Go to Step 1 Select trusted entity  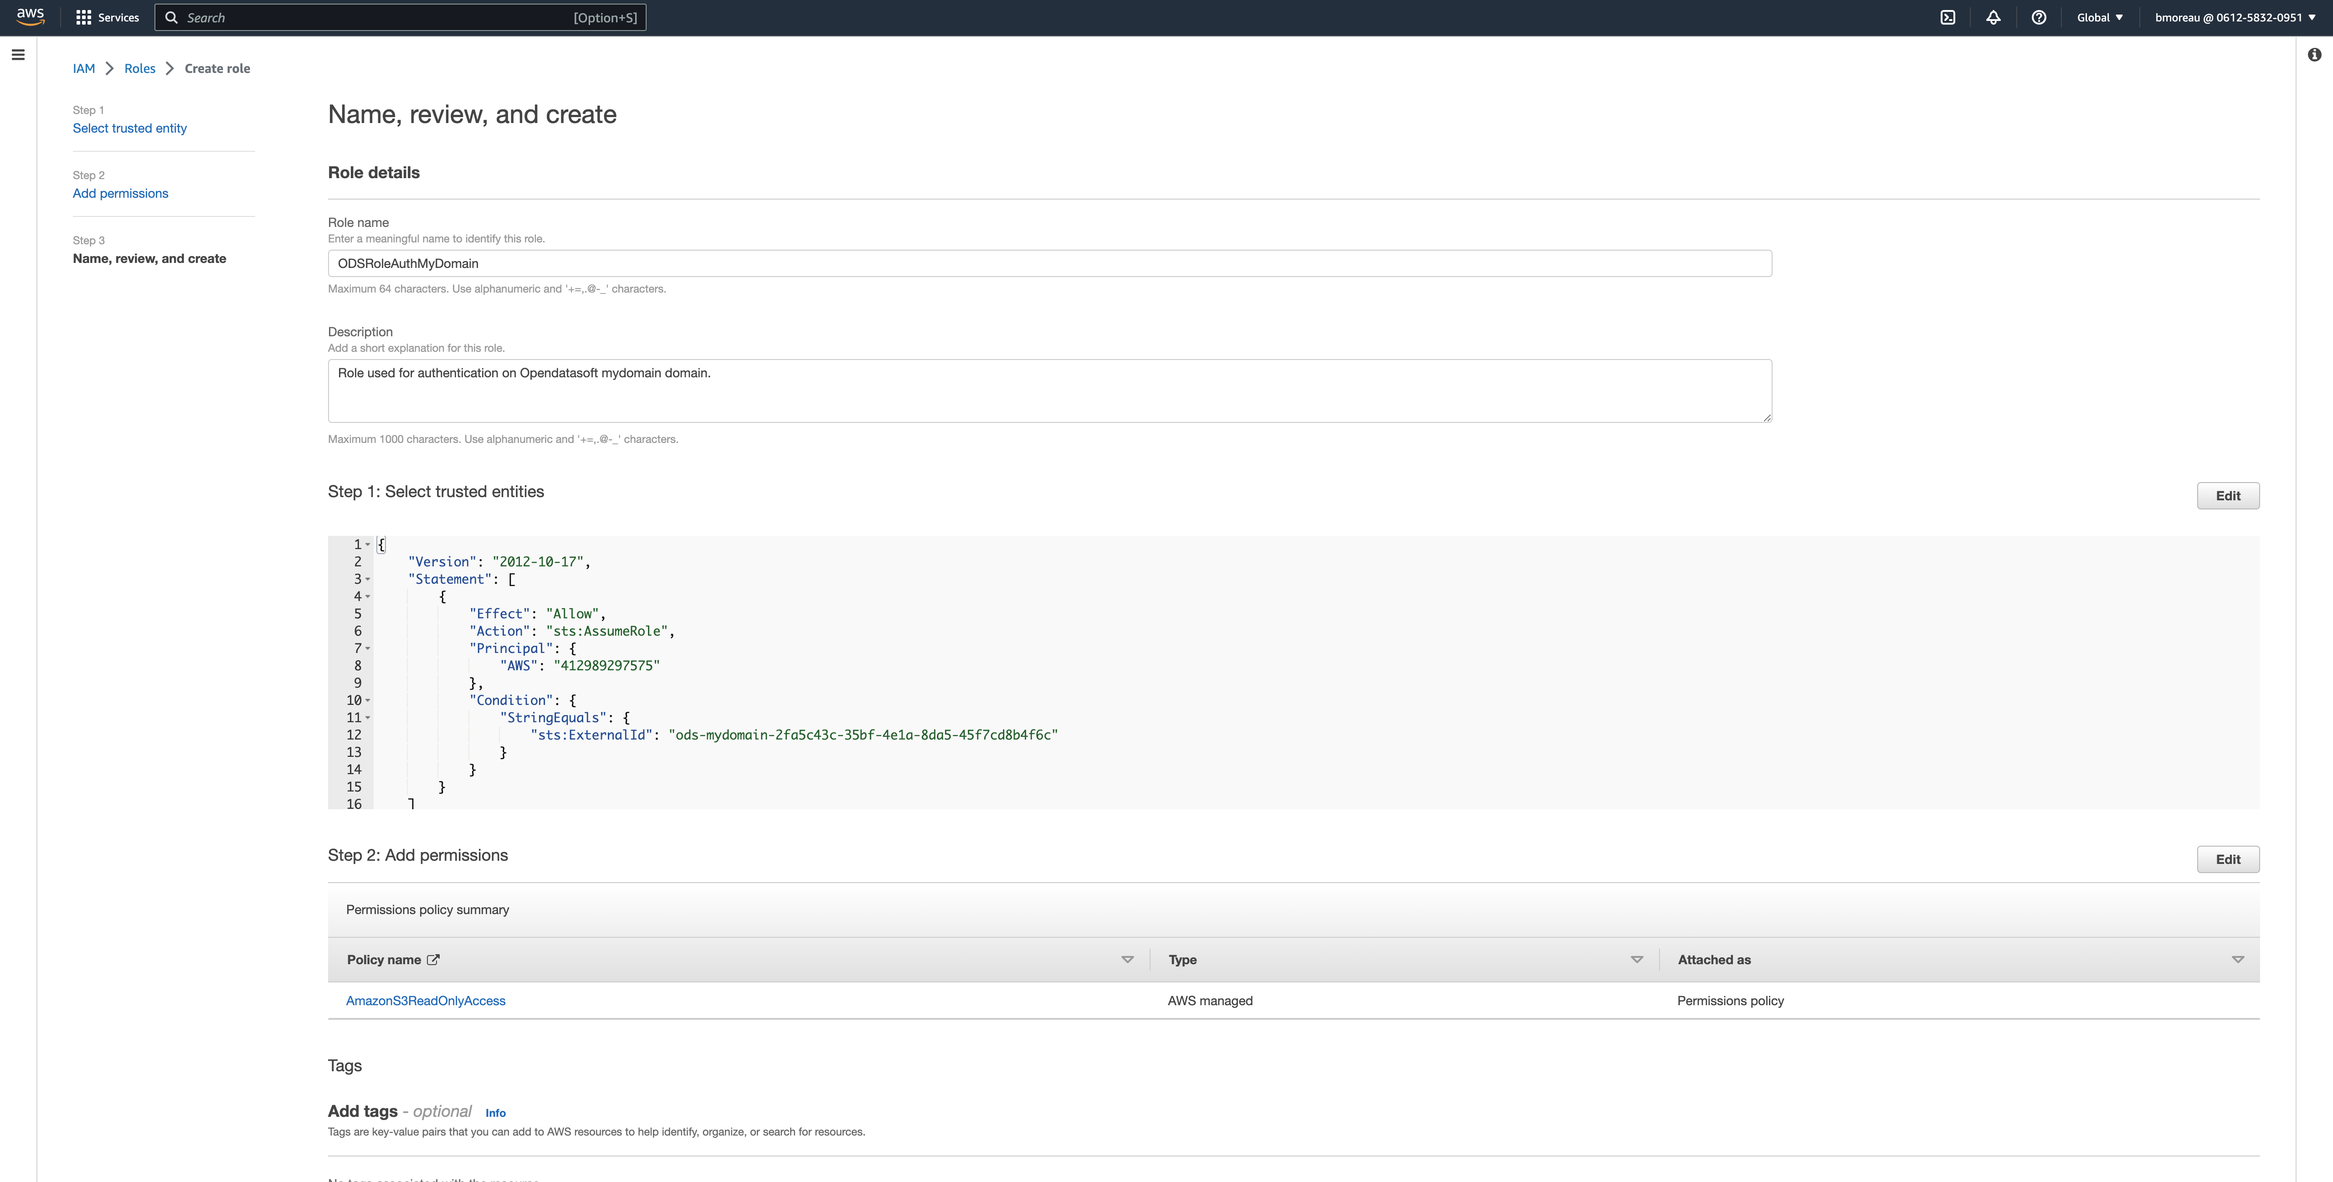pos(129,128)
